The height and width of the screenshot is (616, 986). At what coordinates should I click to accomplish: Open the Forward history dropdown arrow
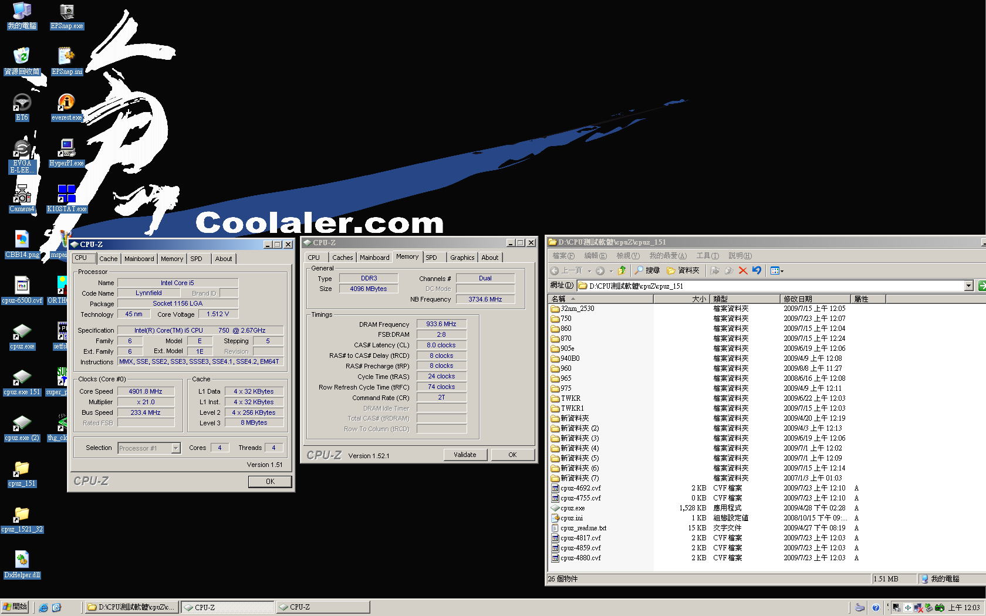click(x=611, y=271)
